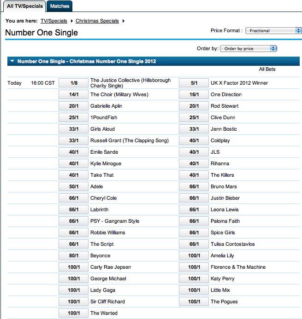
Task: Pick 100/1 odds for Florence & The Machine
Action: tap(194, 267)
